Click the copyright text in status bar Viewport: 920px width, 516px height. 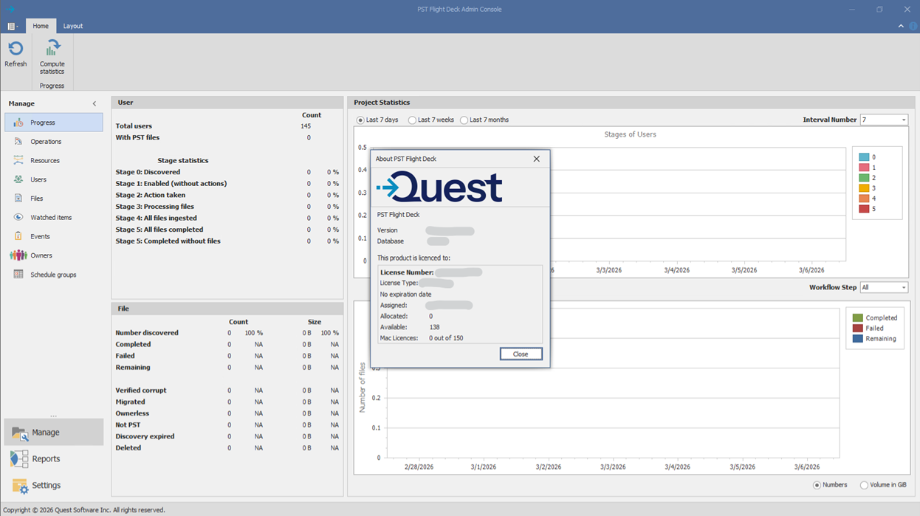[84, 510]
